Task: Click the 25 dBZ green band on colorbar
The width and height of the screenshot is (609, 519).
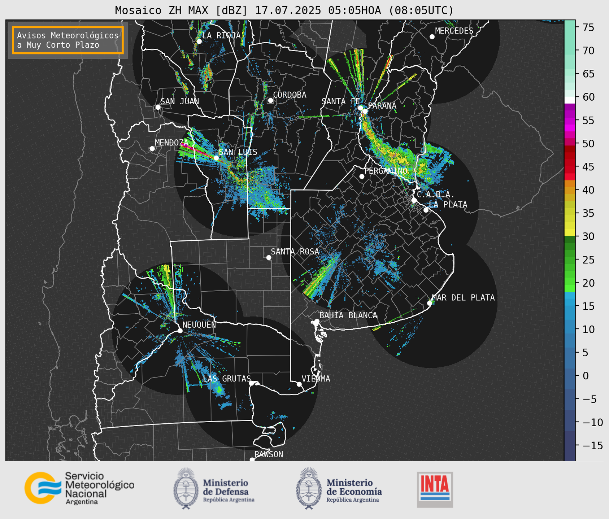Action: pos(570,260)
